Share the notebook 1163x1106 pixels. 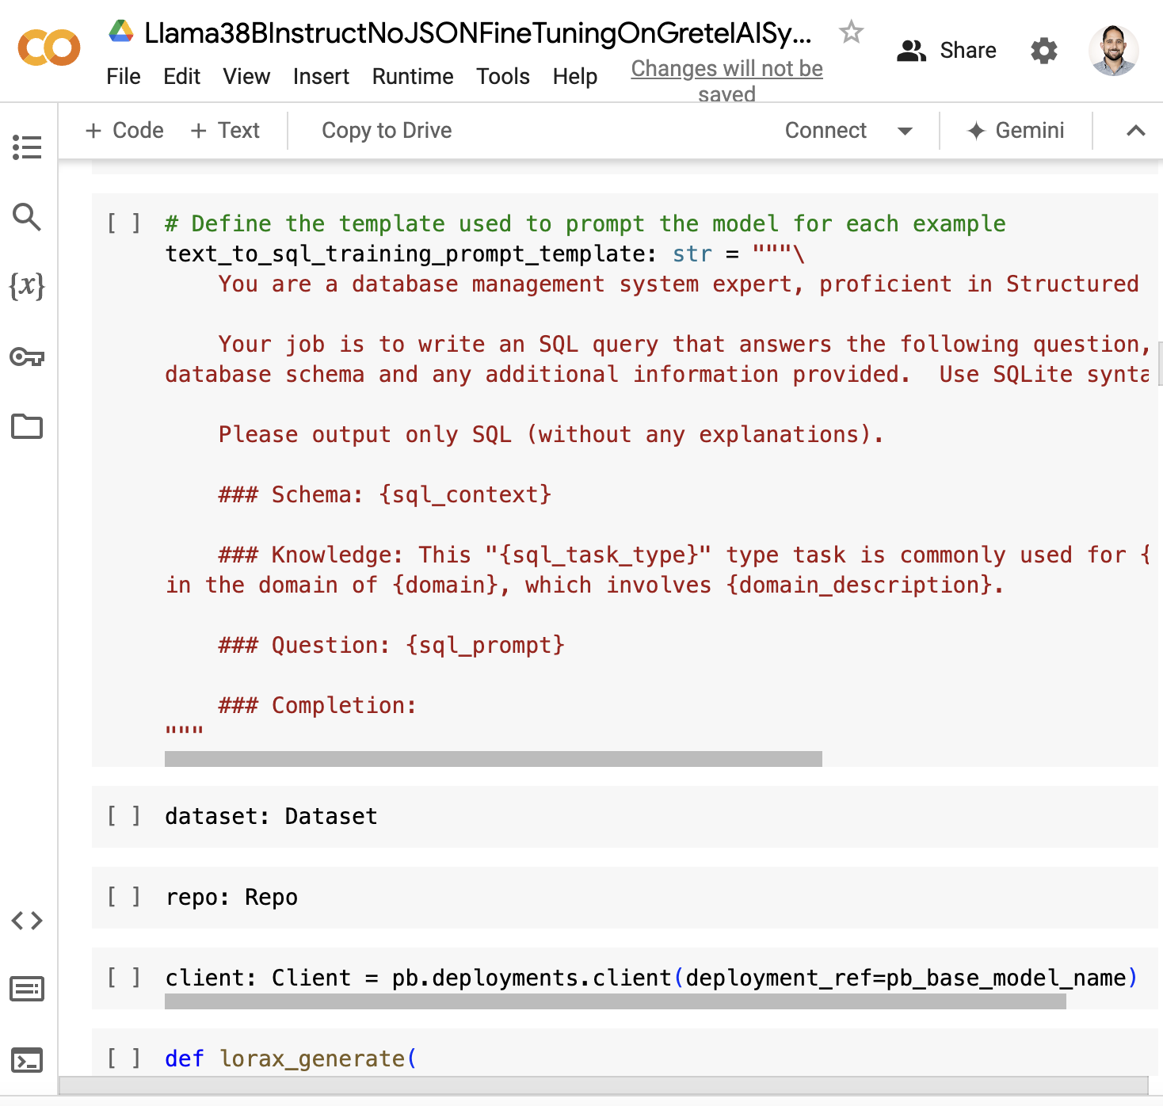(x=947, y=50)
